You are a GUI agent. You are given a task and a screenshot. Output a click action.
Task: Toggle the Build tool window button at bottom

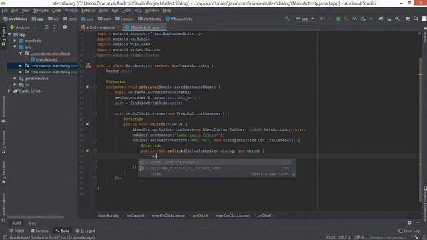pos(62,231)
